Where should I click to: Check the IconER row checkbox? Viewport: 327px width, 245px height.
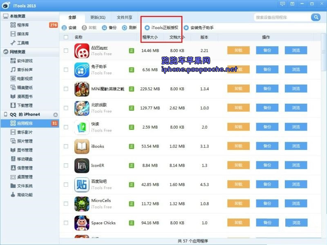coord(66,165)
